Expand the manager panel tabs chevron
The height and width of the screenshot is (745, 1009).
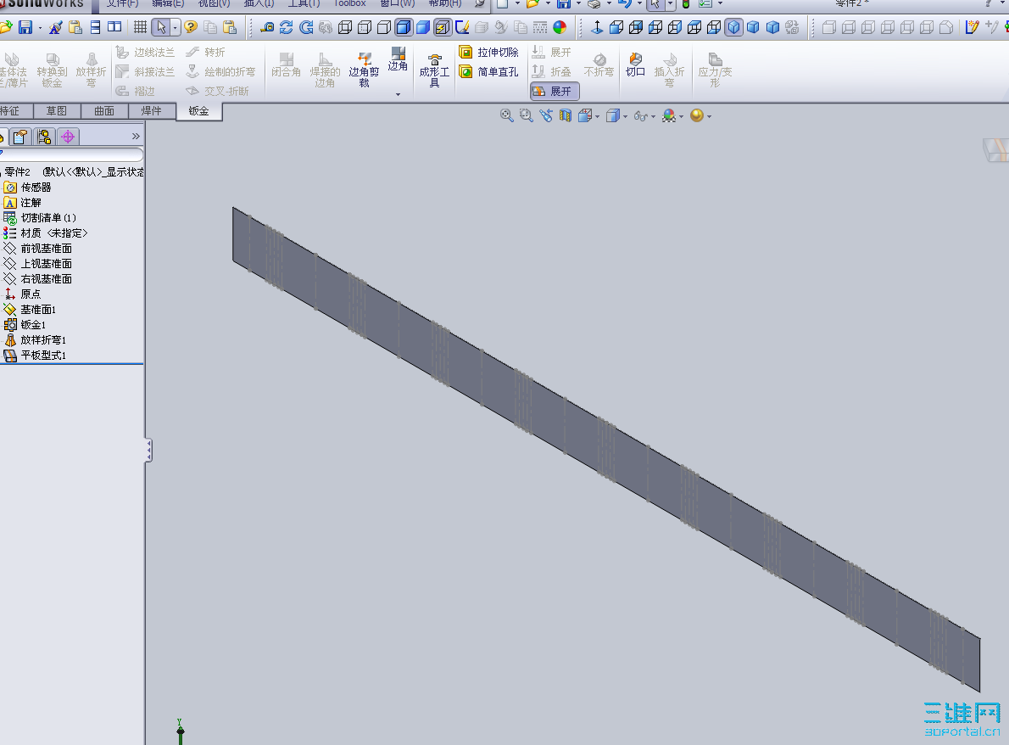pyautogui.click(x=136, y=136)
